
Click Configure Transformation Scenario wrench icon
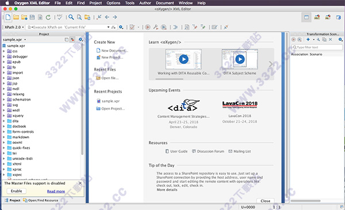156,27
